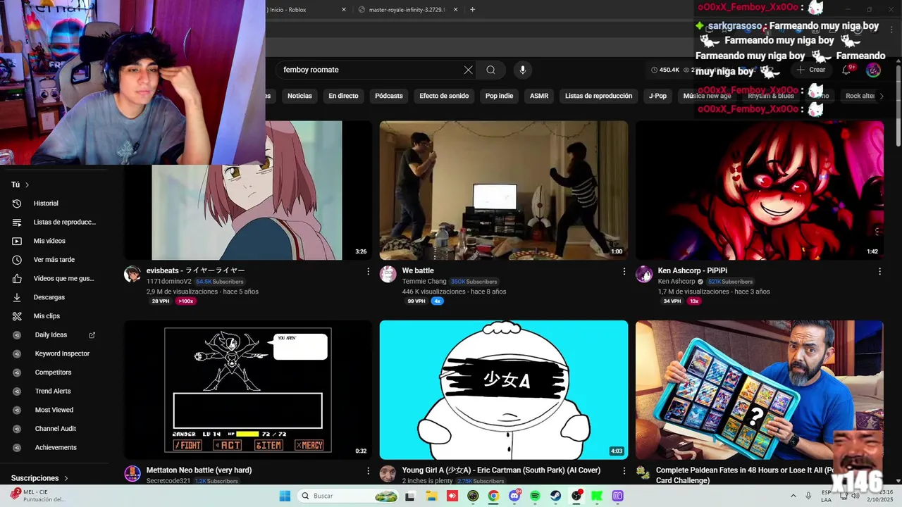Screen dimensions: 902x507
Task: Expand the Tú section chevron
Action: 27,185
